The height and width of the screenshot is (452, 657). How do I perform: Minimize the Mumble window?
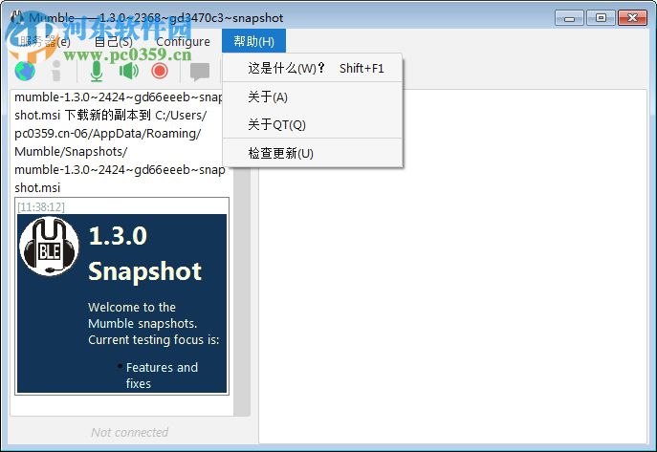tap(569, 18)
